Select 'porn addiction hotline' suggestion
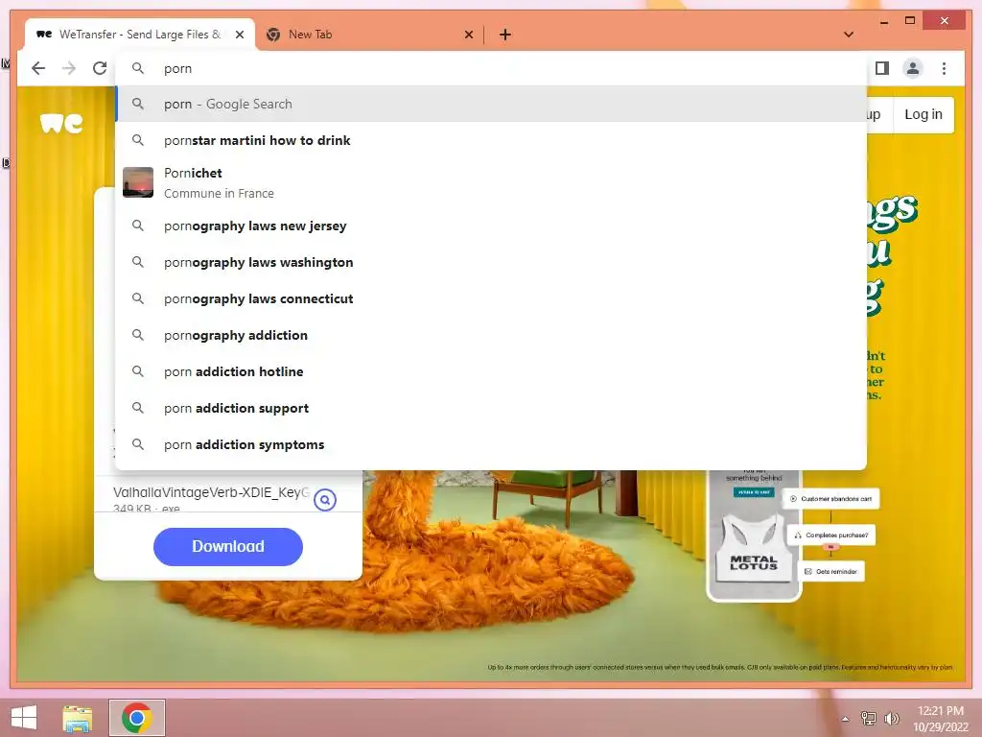 click(x=491, y=371)
